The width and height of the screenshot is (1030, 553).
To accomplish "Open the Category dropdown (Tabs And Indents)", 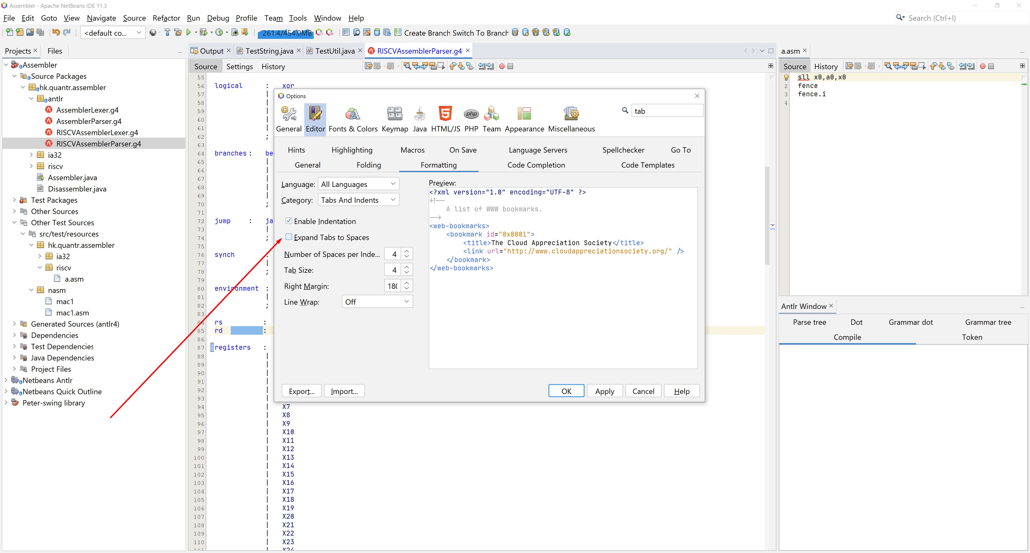I will click(358, 200).
